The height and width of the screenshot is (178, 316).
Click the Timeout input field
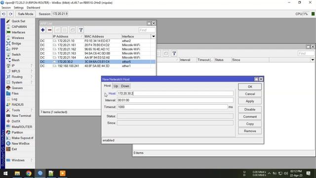[x=172, y=107]
